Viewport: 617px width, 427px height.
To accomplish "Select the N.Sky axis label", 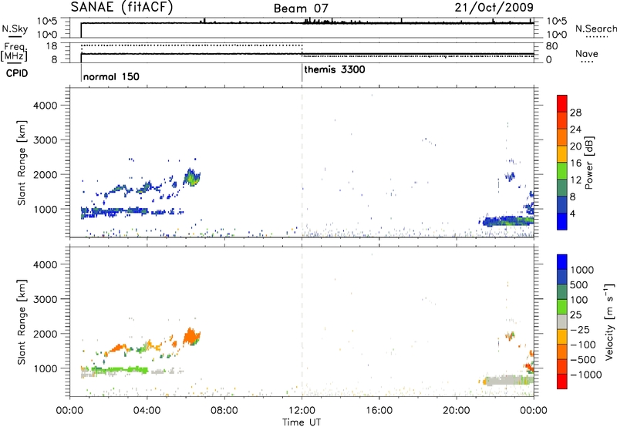I will tap(15, 29).
